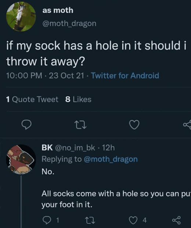The width and height of the screenshot is (191, 228).
Task: Open the @no_im_bk handle
Action: point(75,148)
